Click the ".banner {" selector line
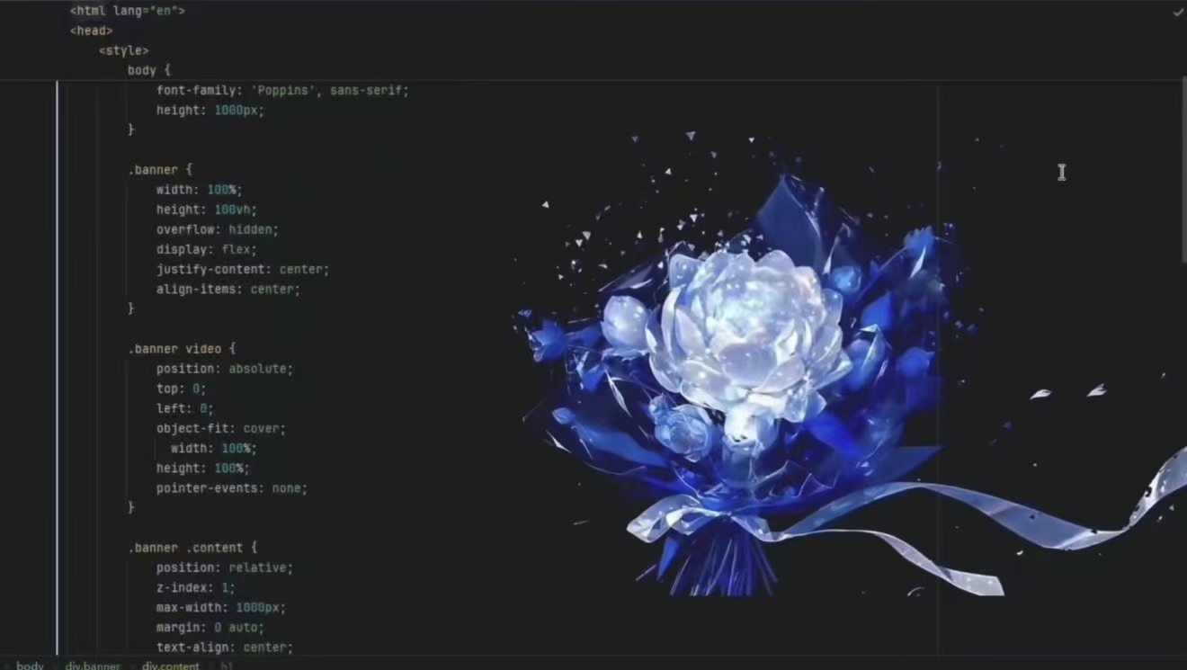This screenshot has width=1187, height=670. point(160,169)
